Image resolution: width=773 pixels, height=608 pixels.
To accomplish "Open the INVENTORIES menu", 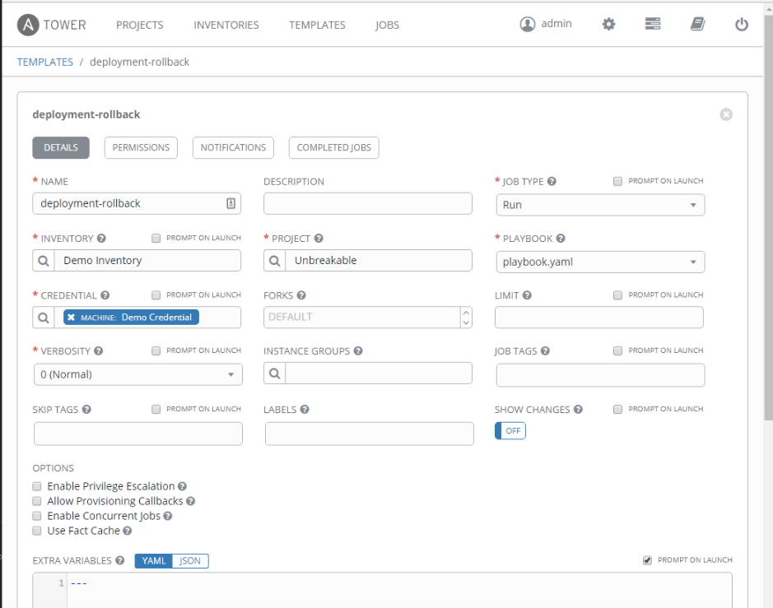I will pos(226,25).
